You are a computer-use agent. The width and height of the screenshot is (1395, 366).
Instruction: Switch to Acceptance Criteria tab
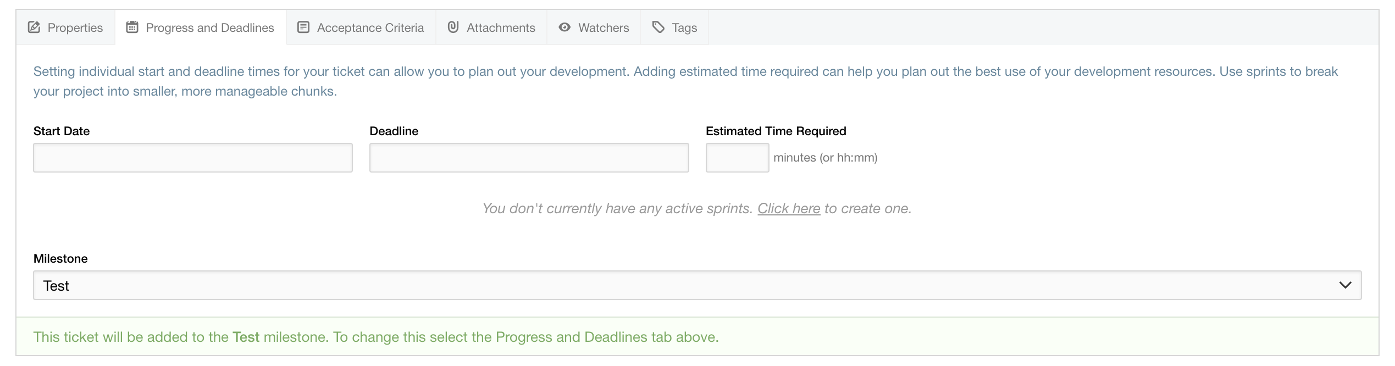click(361, 27)
